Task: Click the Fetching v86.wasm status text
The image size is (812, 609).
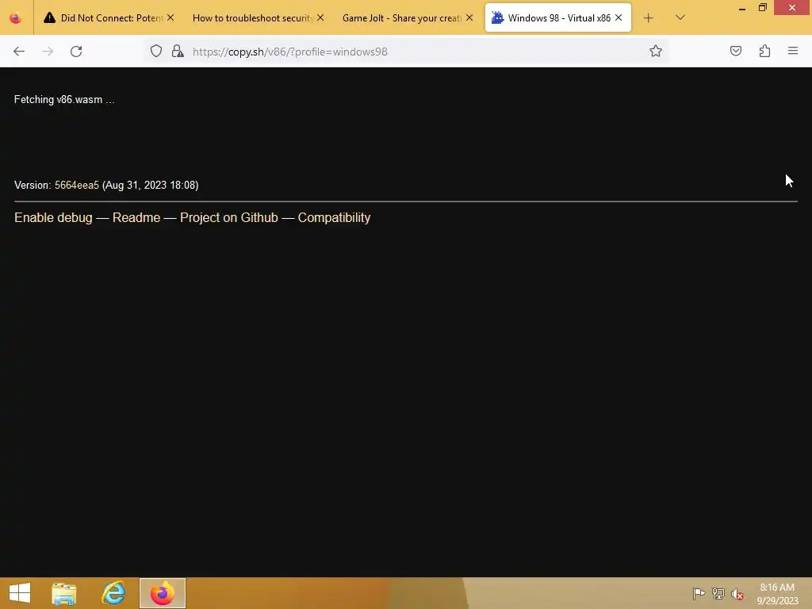Action: (x=64, y=99)
